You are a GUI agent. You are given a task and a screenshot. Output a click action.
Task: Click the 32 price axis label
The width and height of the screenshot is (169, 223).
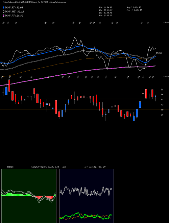click(x=162, y=105)
